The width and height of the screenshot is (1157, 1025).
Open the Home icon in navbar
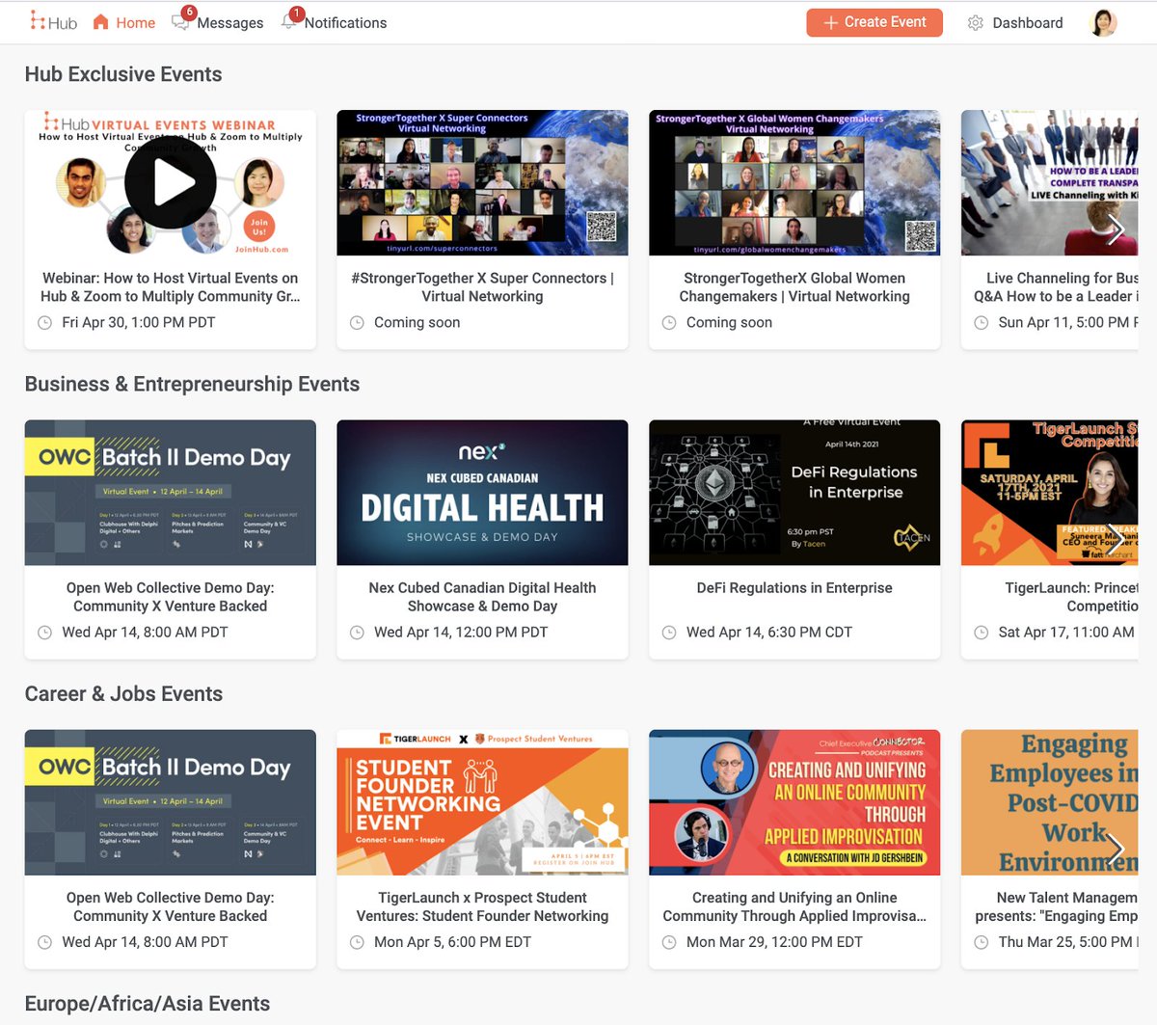(100, 21)
